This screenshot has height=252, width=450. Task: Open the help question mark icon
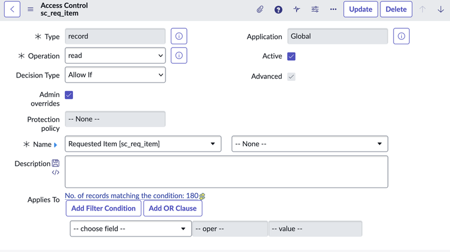tap(278, 9)
